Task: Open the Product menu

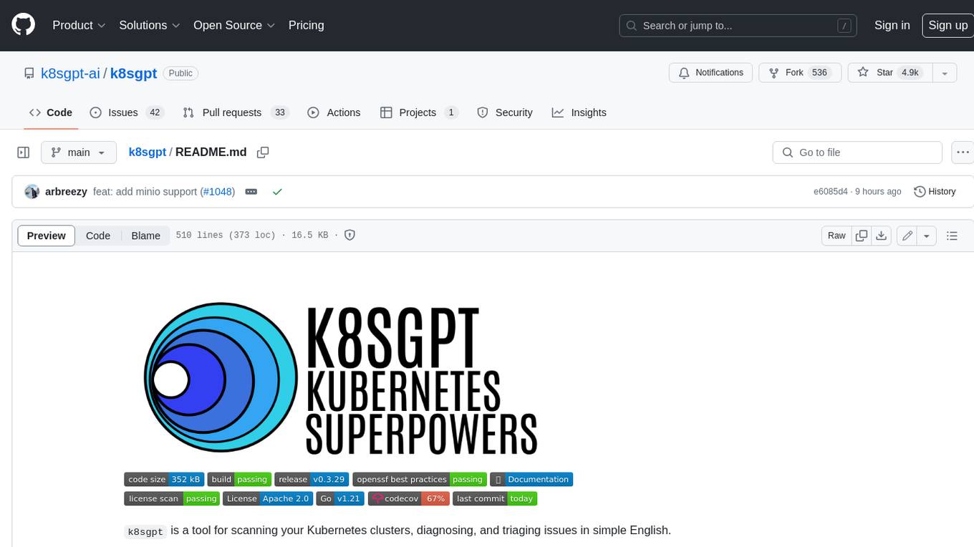Action: click(x=79, y=25)
